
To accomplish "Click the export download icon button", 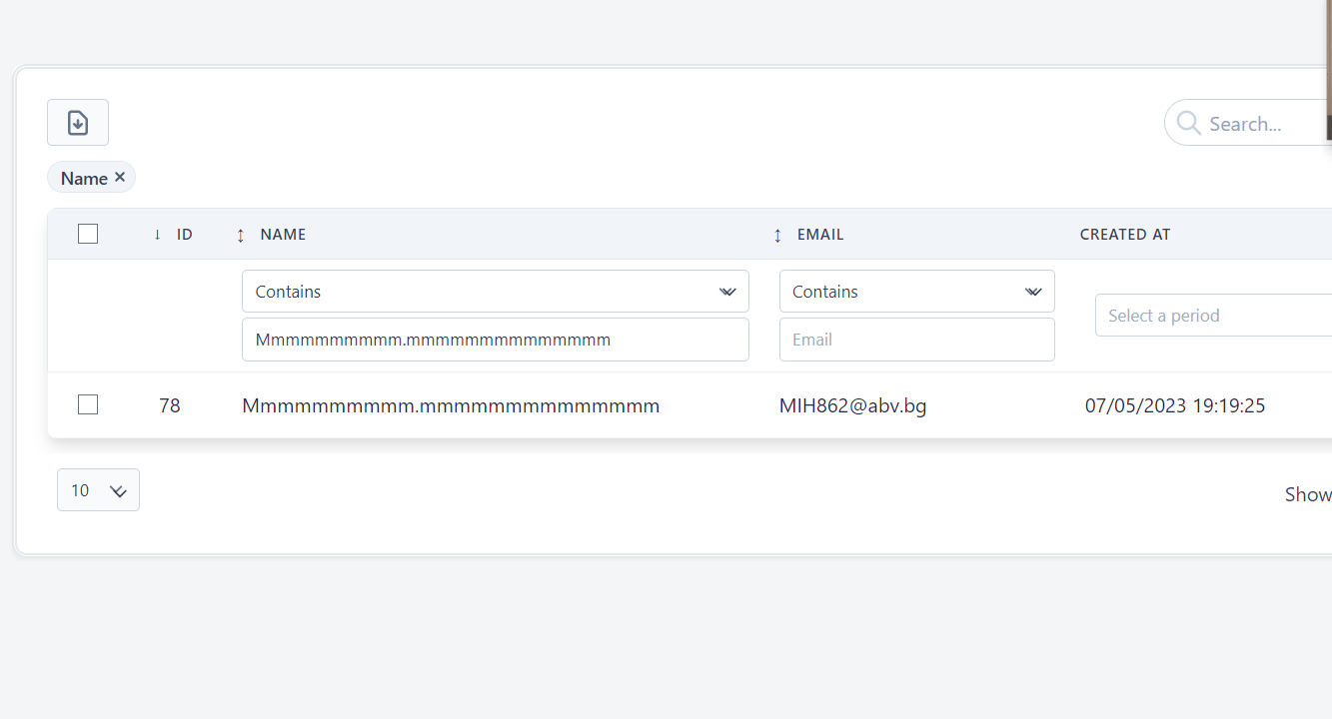I will tap(78, 123).
